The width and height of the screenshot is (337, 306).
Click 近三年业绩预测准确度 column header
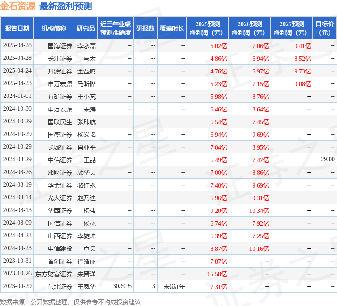point(116,28)
